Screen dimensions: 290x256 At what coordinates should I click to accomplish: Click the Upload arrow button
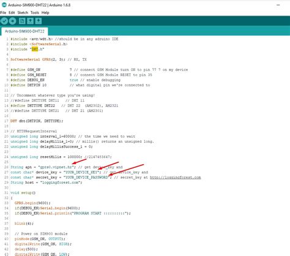coord(12,21)
